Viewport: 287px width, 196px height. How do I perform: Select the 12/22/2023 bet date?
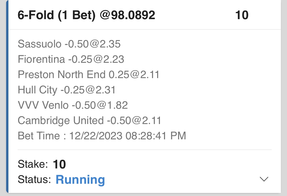point(96,136)
